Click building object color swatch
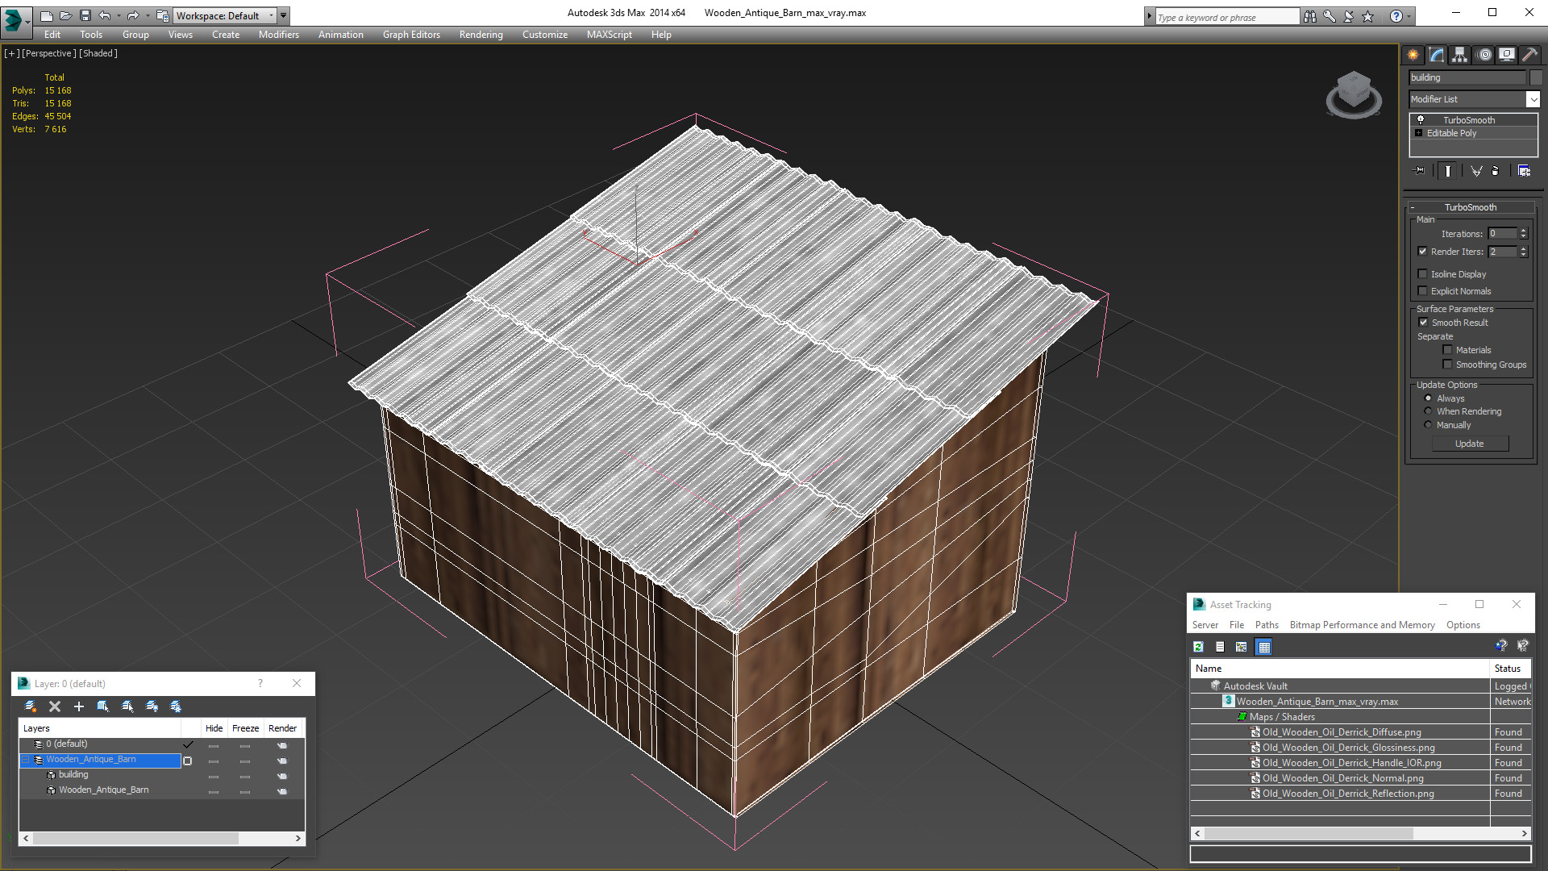Screen dimensions: 1548x871 coord(1536,77)
